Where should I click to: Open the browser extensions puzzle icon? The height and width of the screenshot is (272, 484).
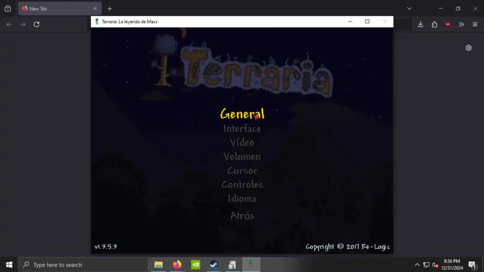click(x=434, y=24)
